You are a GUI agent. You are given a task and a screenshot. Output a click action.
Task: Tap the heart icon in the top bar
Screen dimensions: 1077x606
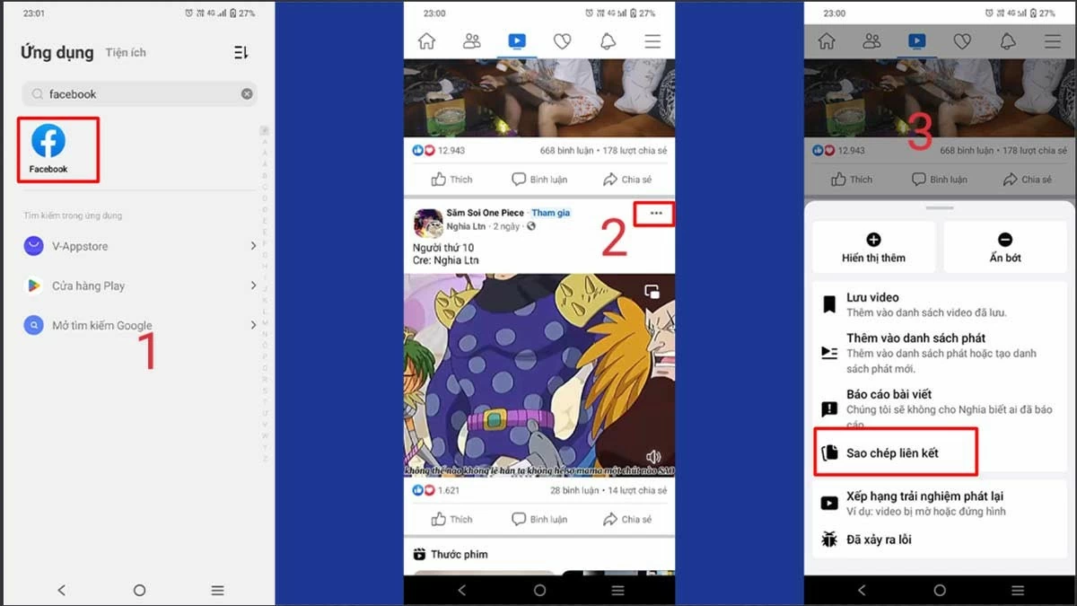[561, 40]
